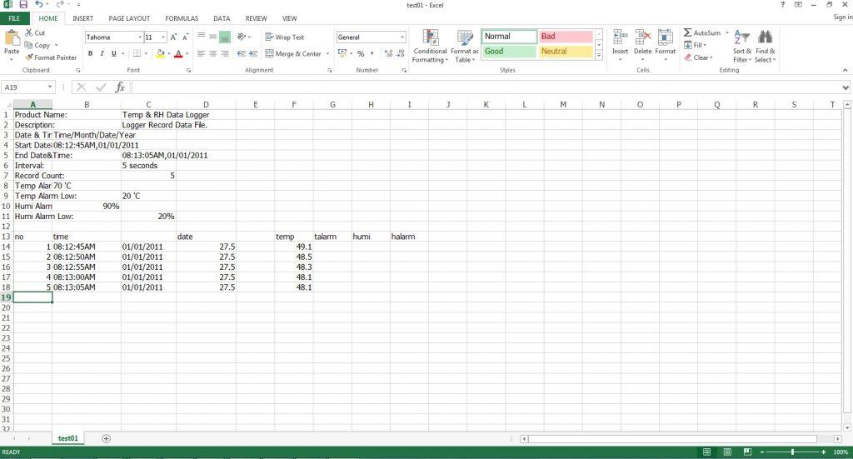The width and height of the screenshot is (853, 459).
Task: Add a new sheet with plus icon
Action: tap(106, 438)
